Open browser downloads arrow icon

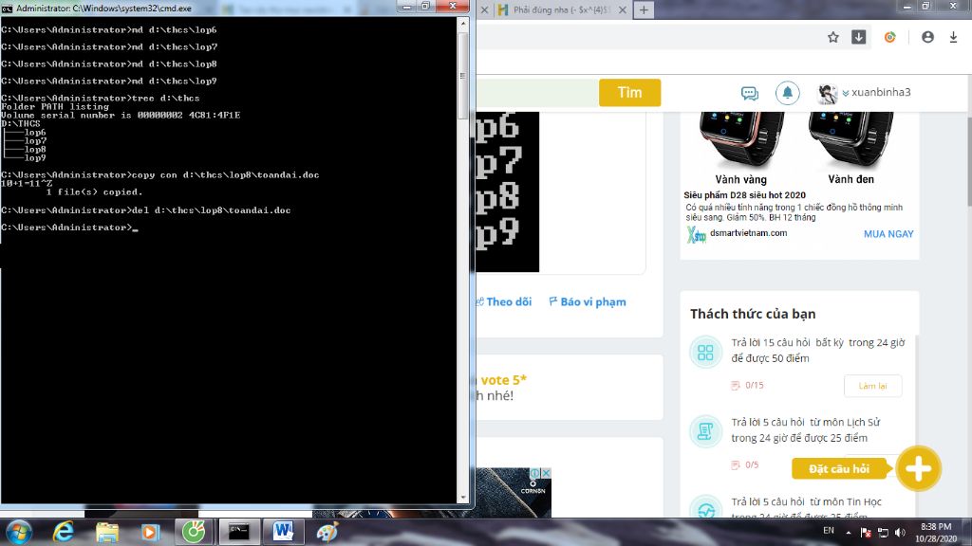click(x=953, y=37)
